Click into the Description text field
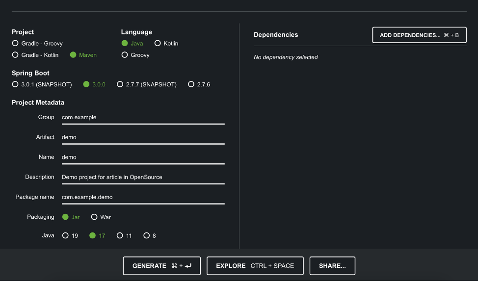Screen dimensions: 478x282 click(x=143, y=178)
